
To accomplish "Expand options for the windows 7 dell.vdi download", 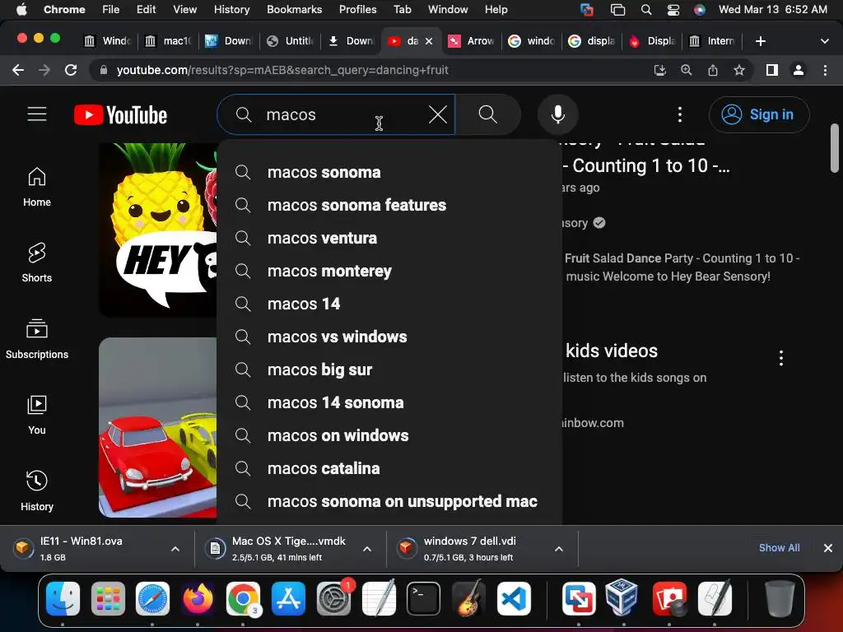I will click(559, 549).
